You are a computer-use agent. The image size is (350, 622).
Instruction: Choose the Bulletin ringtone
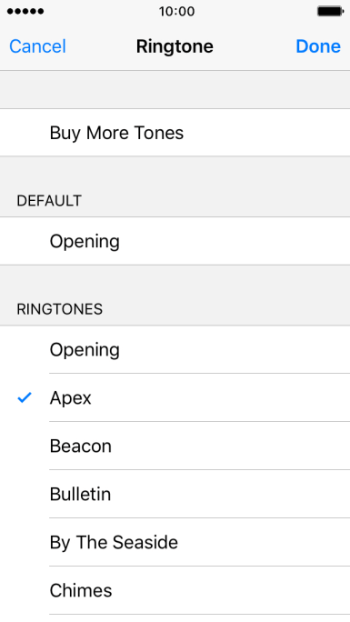pos(175,494)
